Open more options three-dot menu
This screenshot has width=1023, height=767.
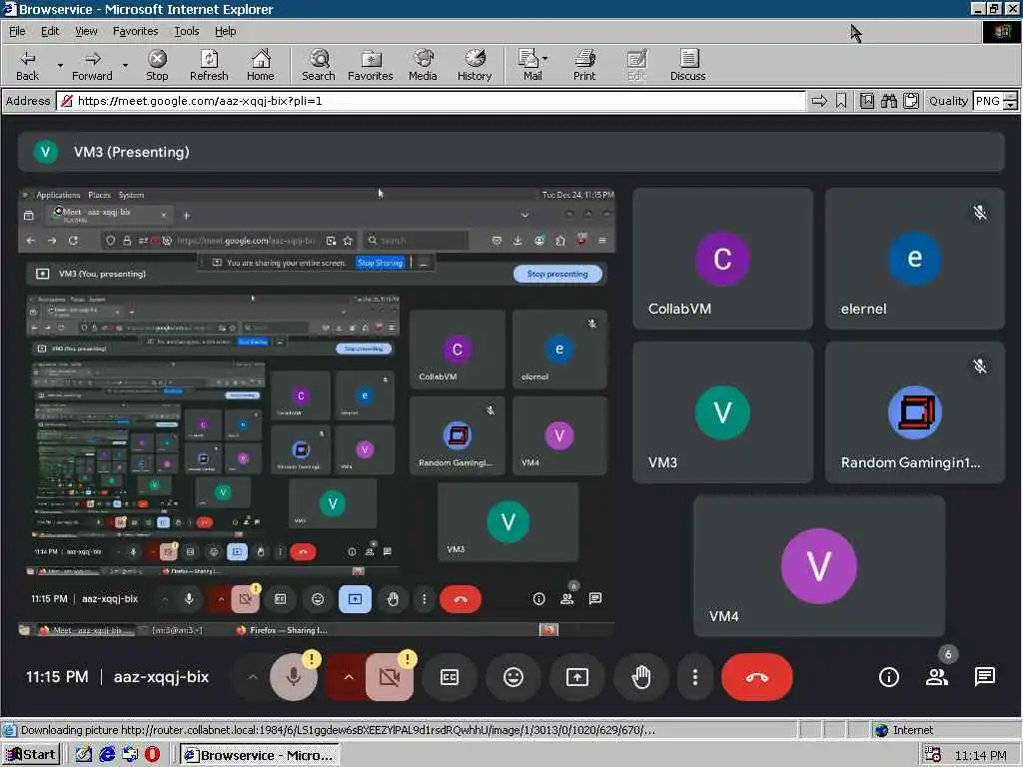tap(695, 677)
